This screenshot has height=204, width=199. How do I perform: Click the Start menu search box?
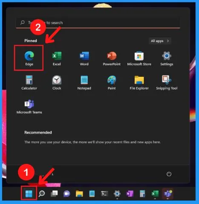coord(98,23)
